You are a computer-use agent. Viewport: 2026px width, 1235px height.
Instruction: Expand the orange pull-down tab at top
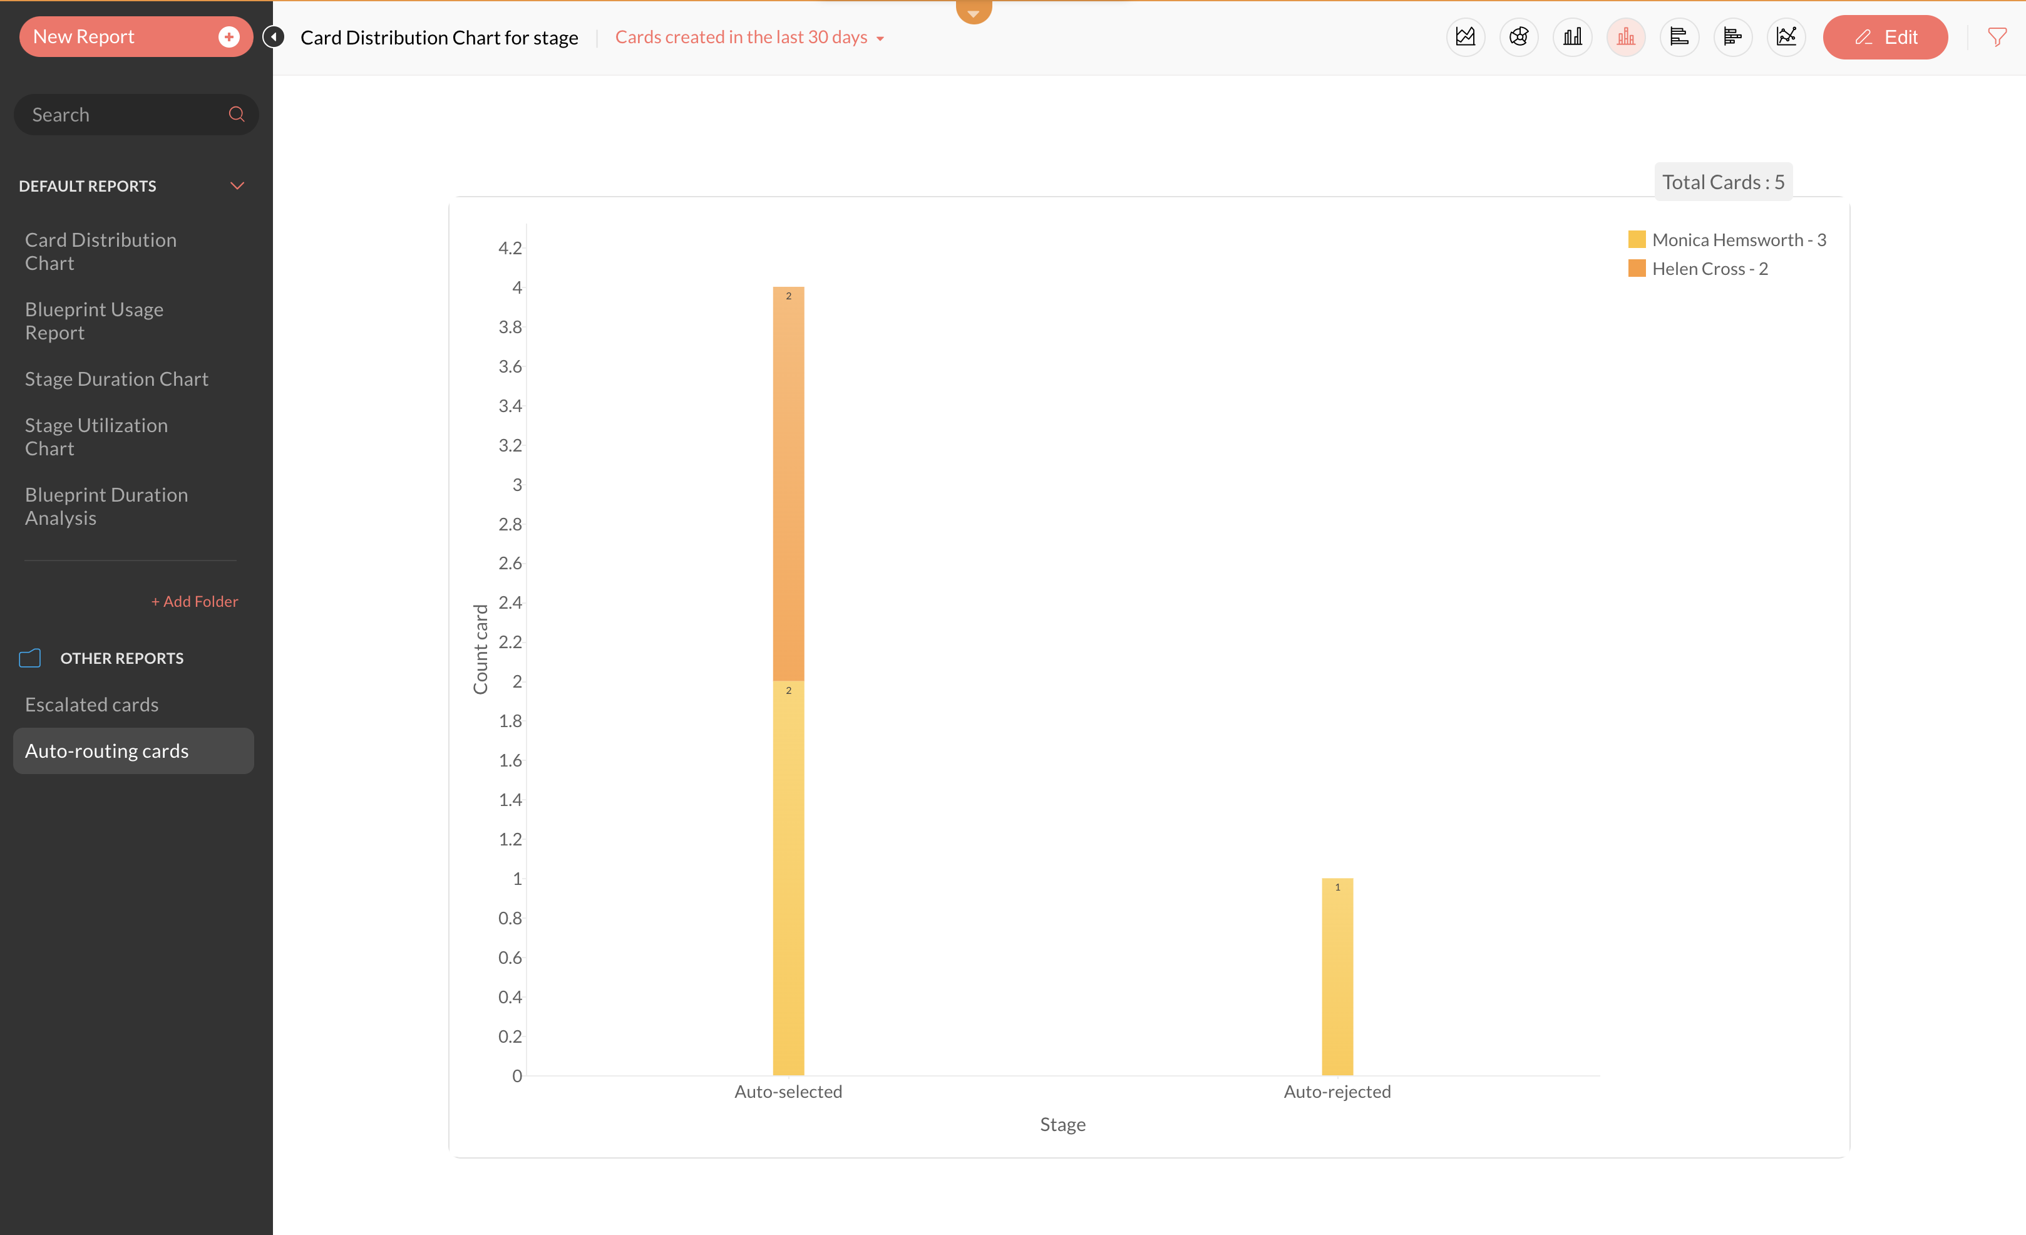click(x=974, y=11)
